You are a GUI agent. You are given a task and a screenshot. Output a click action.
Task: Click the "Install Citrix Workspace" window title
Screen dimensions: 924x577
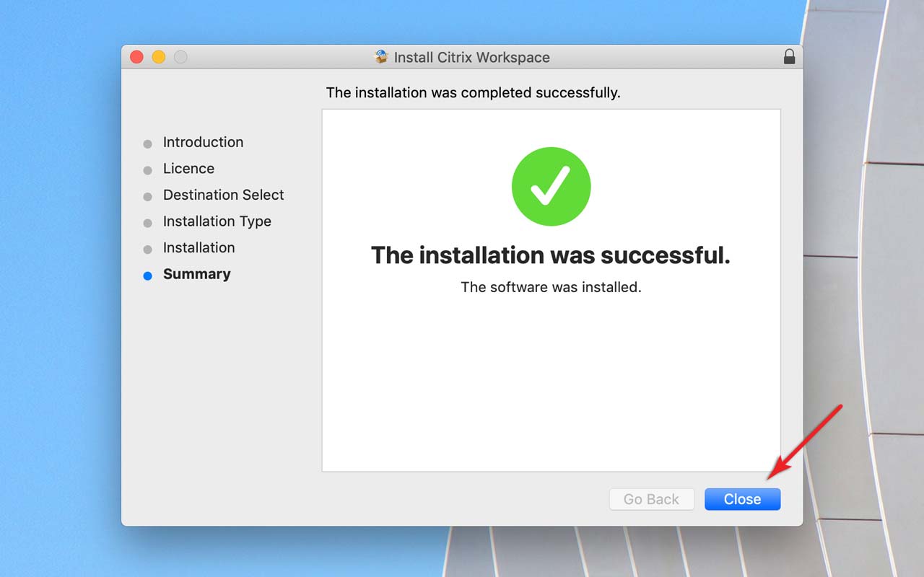click(x=471, y=58)
